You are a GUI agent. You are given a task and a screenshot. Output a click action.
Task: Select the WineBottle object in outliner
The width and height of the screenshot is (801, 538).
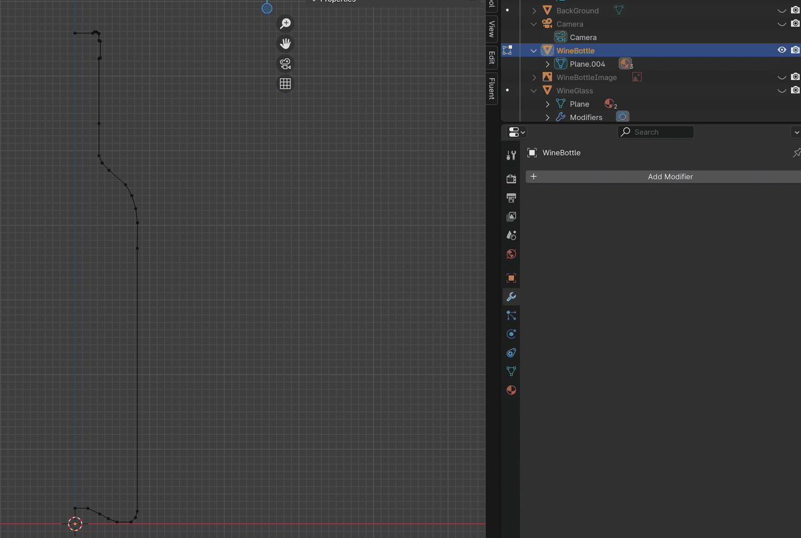(x=575, y=51)
